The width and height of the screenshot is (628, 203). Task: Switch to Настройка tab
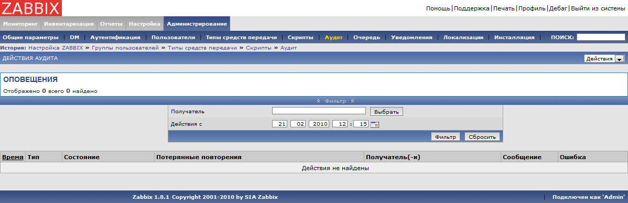coord(145,24)
